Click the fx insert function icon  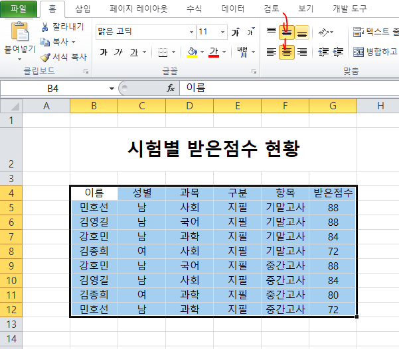pyautogui.click(x=171, y=88)
